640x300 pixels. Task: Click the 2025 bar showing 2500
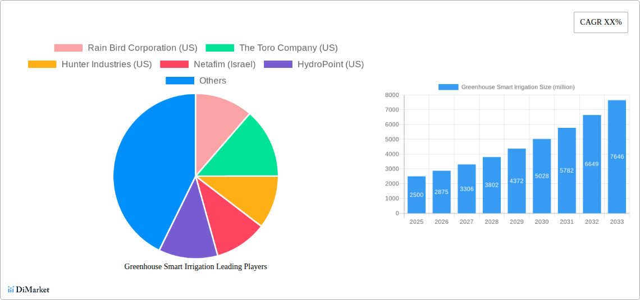click(417, 195)
